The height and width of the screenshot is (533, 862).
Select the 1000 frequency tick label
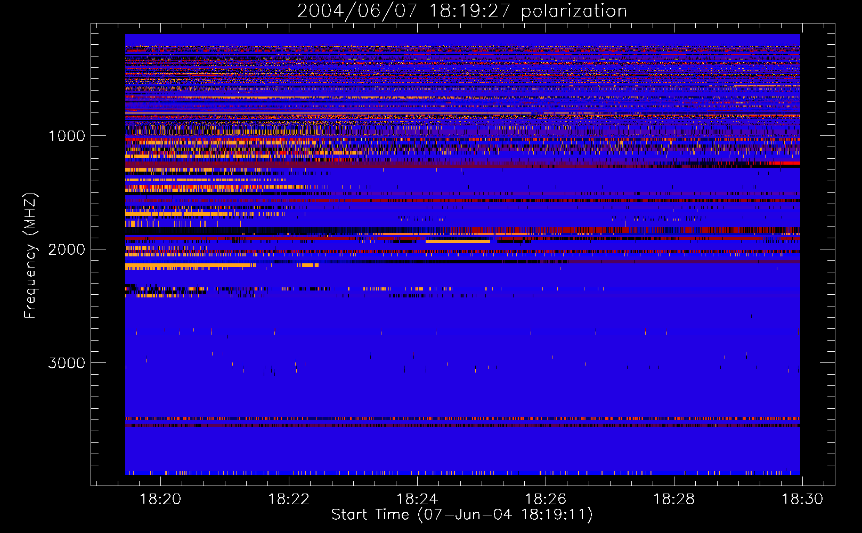(x=67, y=136)
